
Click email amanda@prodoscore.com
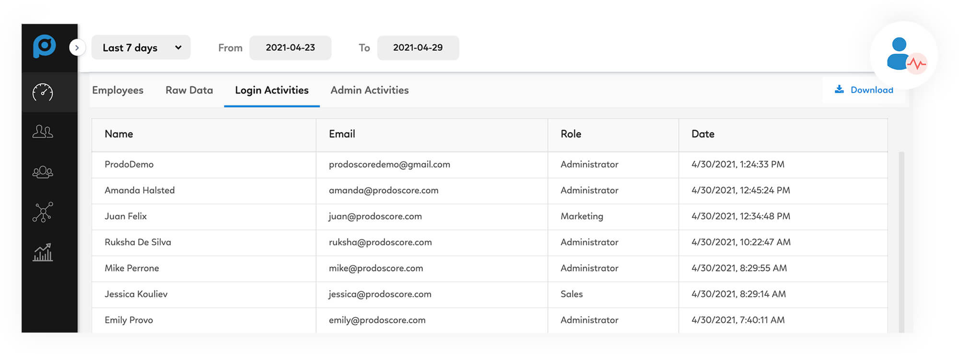click(x=384, y=190)
